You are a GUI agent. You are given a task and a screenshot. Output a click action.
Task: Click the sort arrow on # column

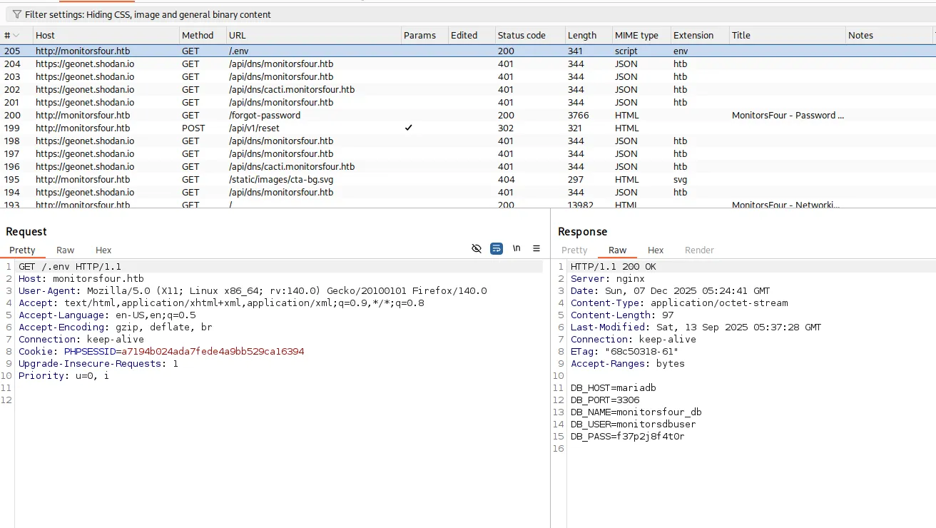(x=16, y=35)
